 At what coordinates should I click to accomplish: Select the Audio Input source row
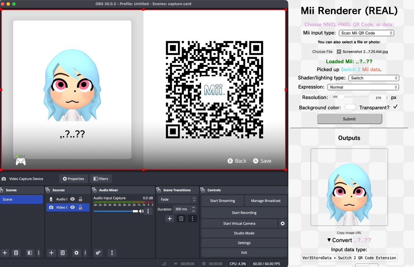(68, 199)
